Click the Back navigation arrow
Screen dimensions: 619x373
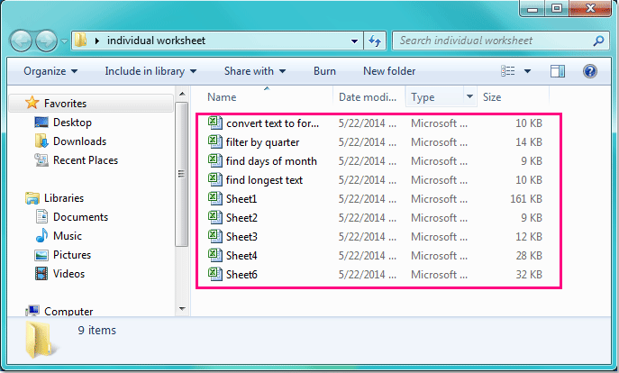tap(23, 41)
